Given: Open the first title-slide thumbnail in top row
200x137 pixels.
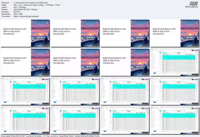Looking at the screenshot, I should (x=25, y=33).
